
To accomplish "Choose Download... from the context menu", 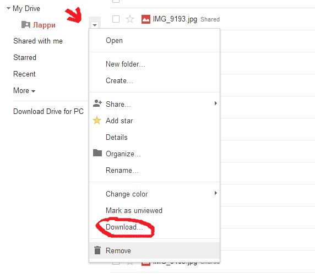I will (154, 227).
